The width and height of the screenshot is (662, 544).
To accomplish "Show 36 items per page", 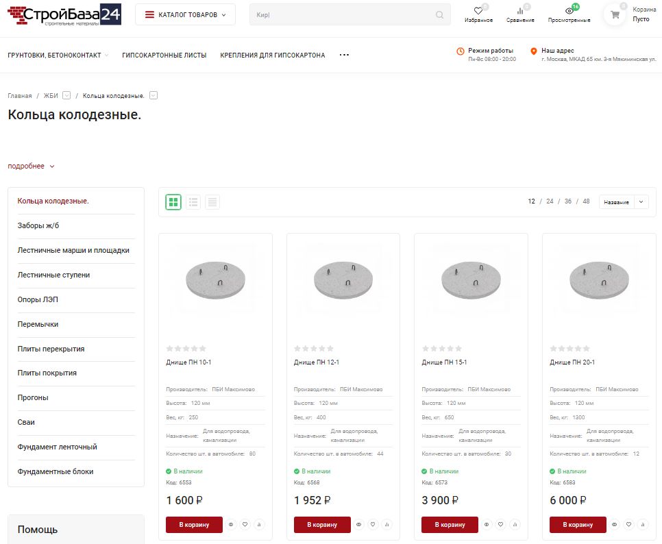I will [568, 201].
